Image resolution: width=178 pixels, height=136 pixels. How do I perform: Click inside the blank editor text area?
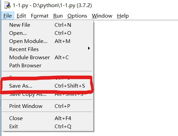(136, 77)
